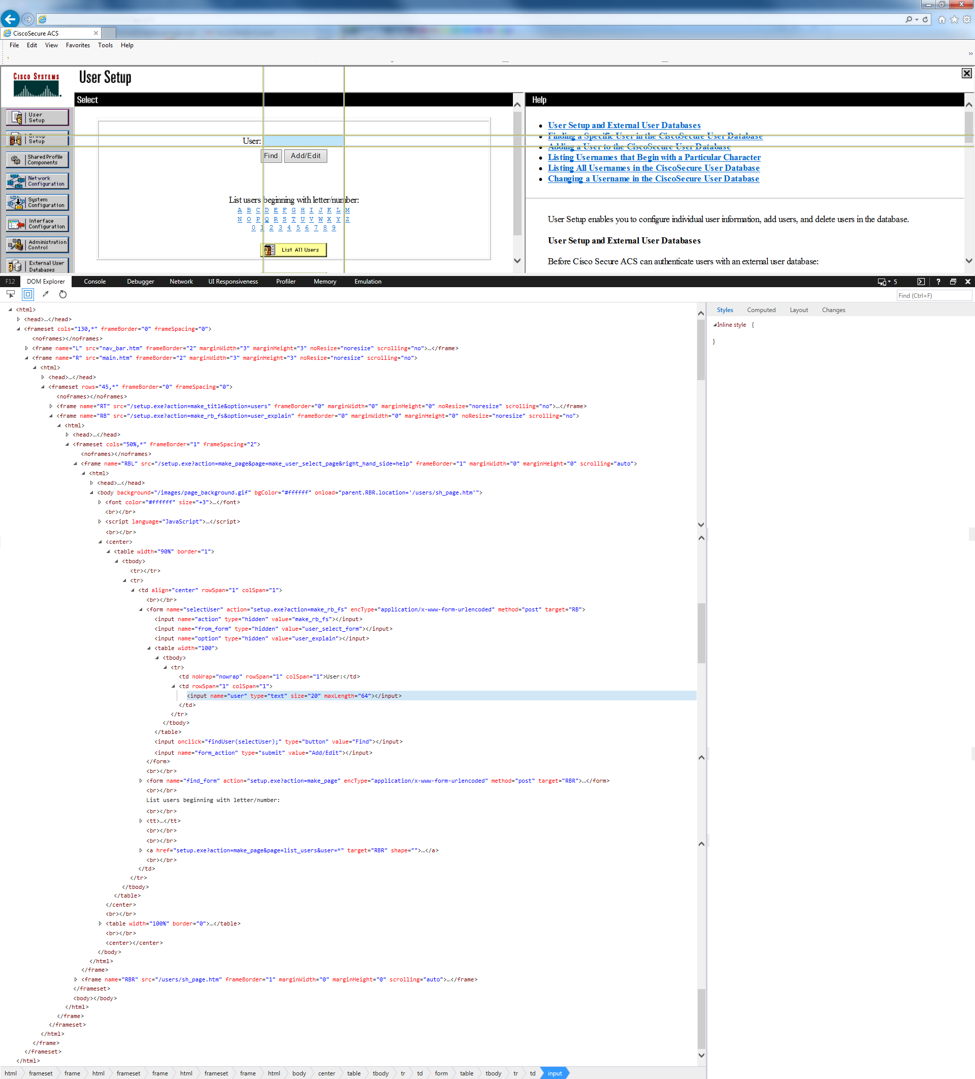Expand the frame named RBR node
This screenshot has height=1079, width=975.
tap(76, 979)
